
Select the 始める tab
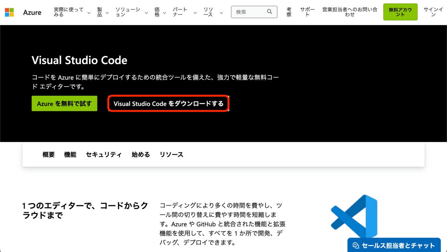(x=141, y=155)
